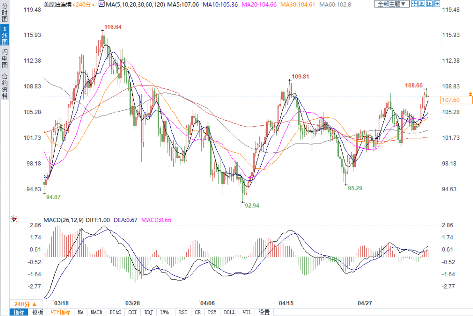Image resolution: width=473 pixels, height=316 pixels.
Task: Toggle the KDJ indicator
Action: click(149, 312)
